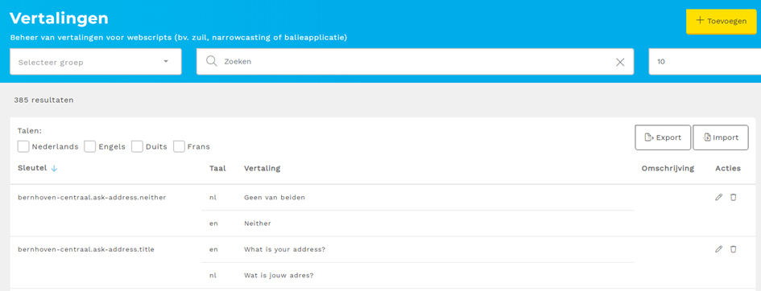
Task: Click the plus icon on Toevoegen
Action: pyautogui.click(x=700, y=21)
